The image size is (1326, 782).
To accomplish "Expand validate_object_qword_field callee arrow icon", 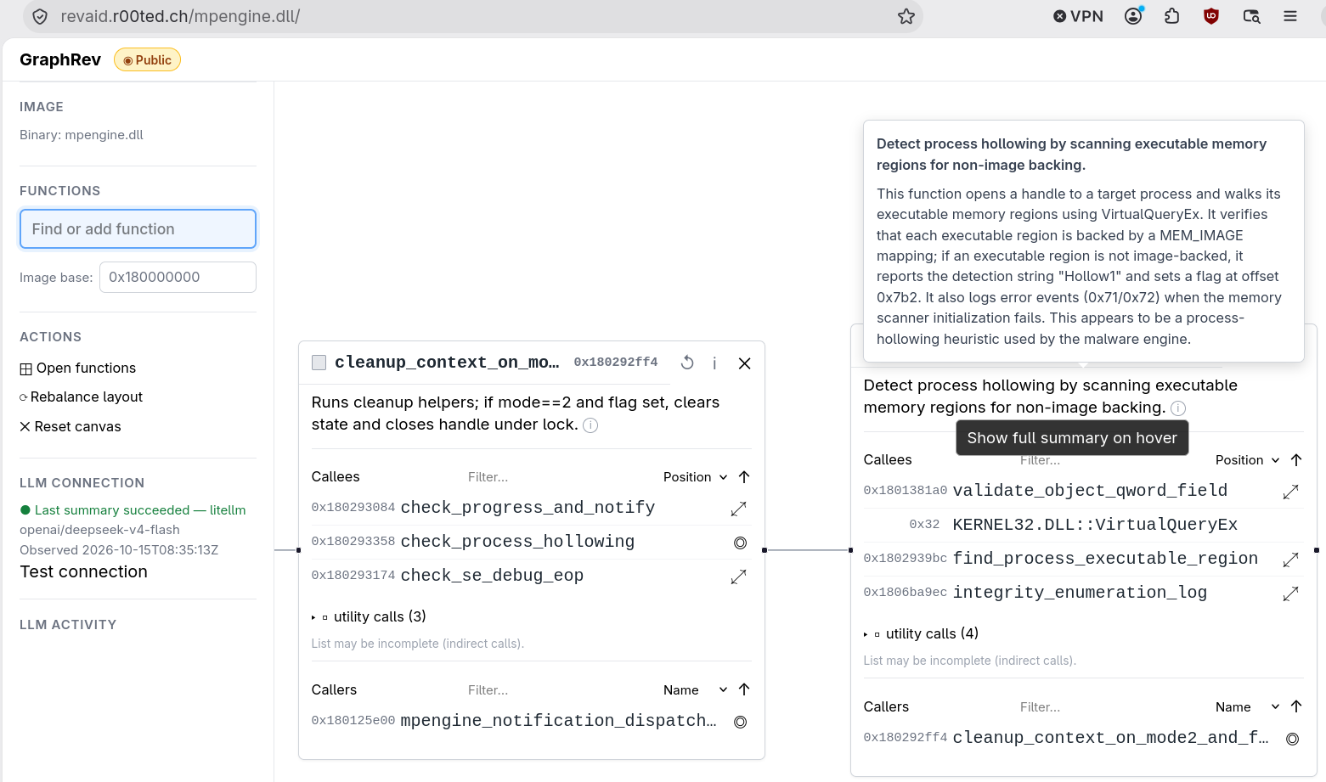I will click(1290, 492).
